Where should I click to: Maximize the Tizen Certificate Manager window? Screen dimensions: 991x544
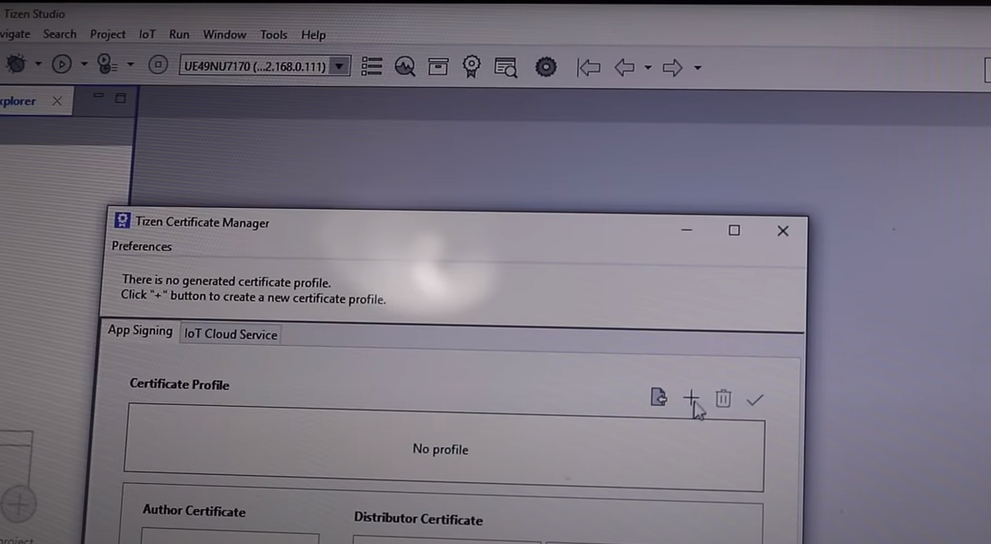point(734,230)
